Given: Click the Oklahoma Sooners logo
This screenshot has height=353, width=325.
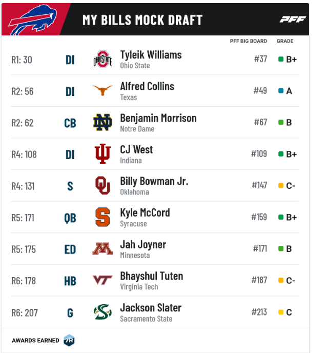Looking at the screenshot, I should point(103,186).
